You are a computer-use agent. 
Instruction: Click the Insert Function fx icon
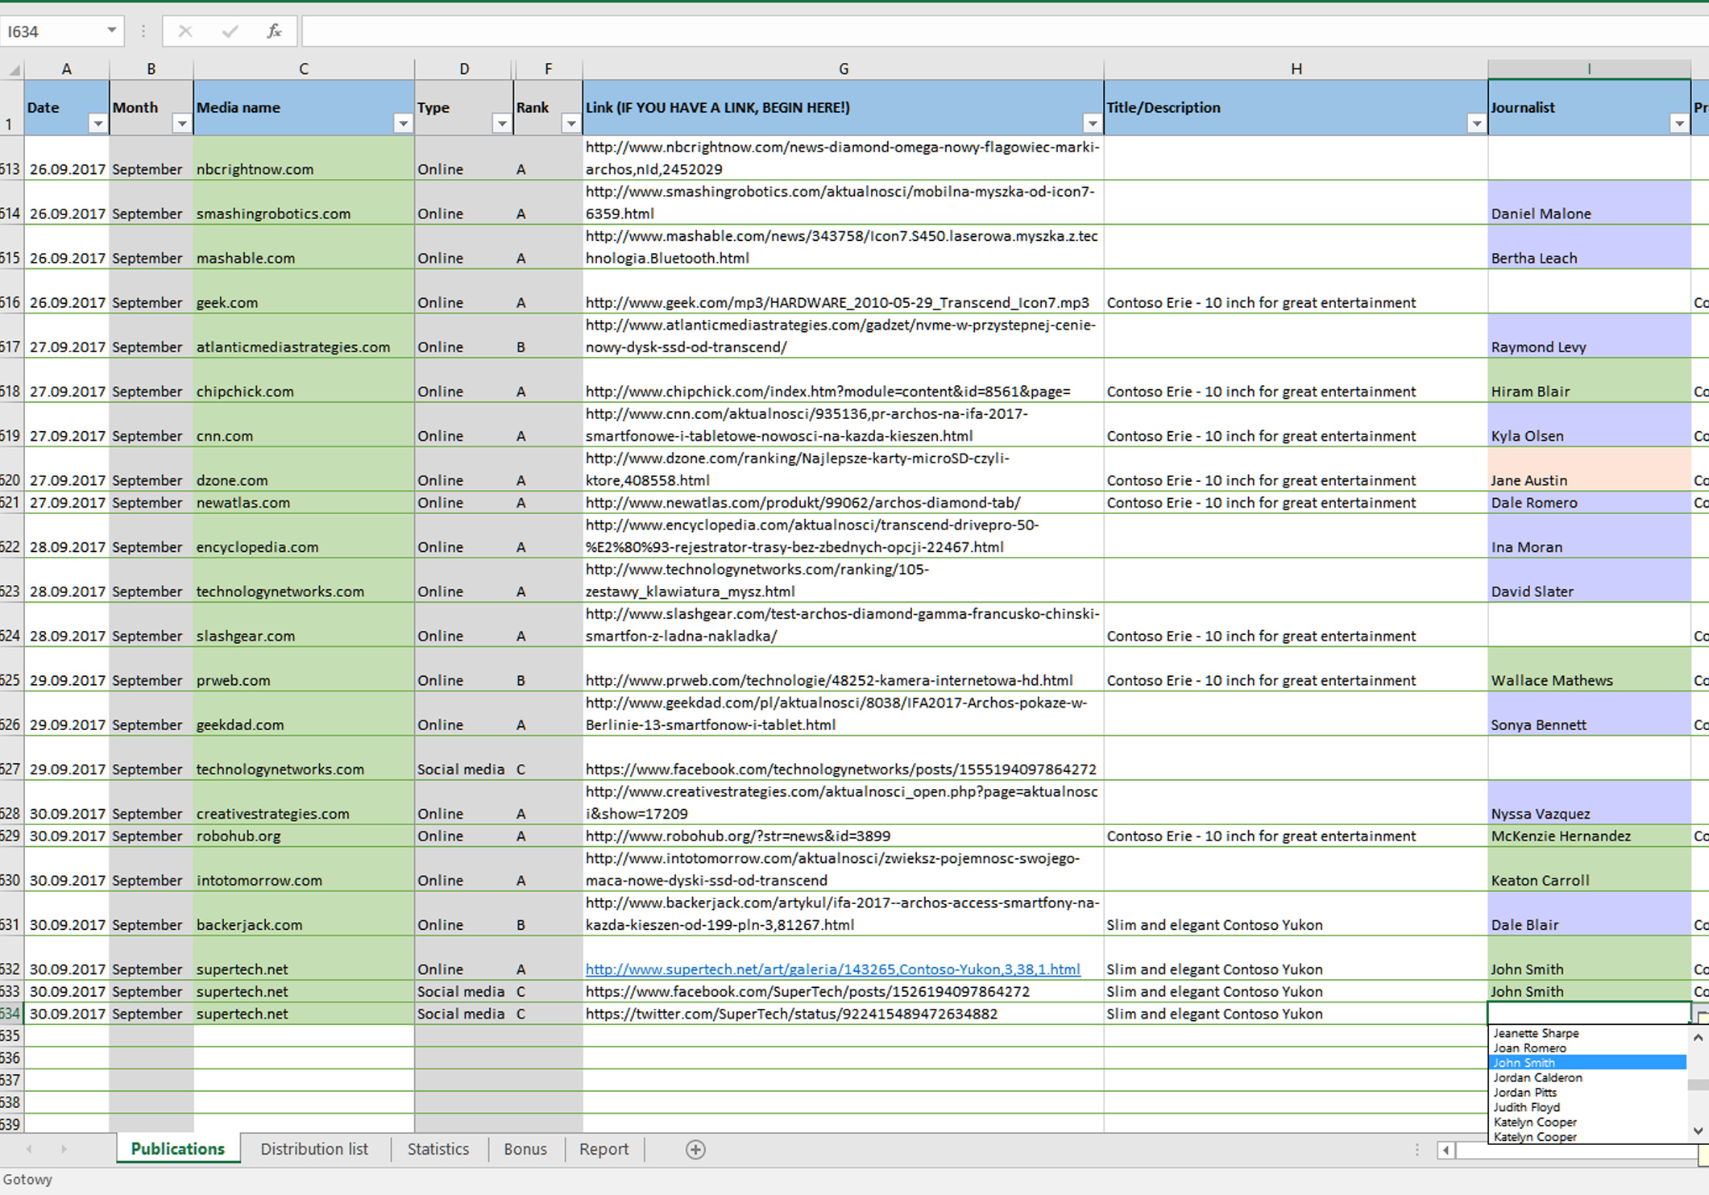pos(274,31)
